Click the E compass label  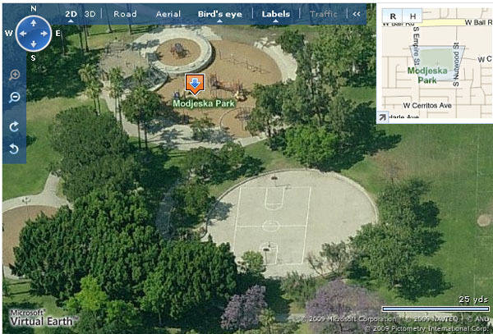click(x=58, y=34)
